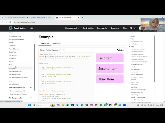The image size is (165, 123).
Task: Toggle dark and light mode
Action: point(135,28)
